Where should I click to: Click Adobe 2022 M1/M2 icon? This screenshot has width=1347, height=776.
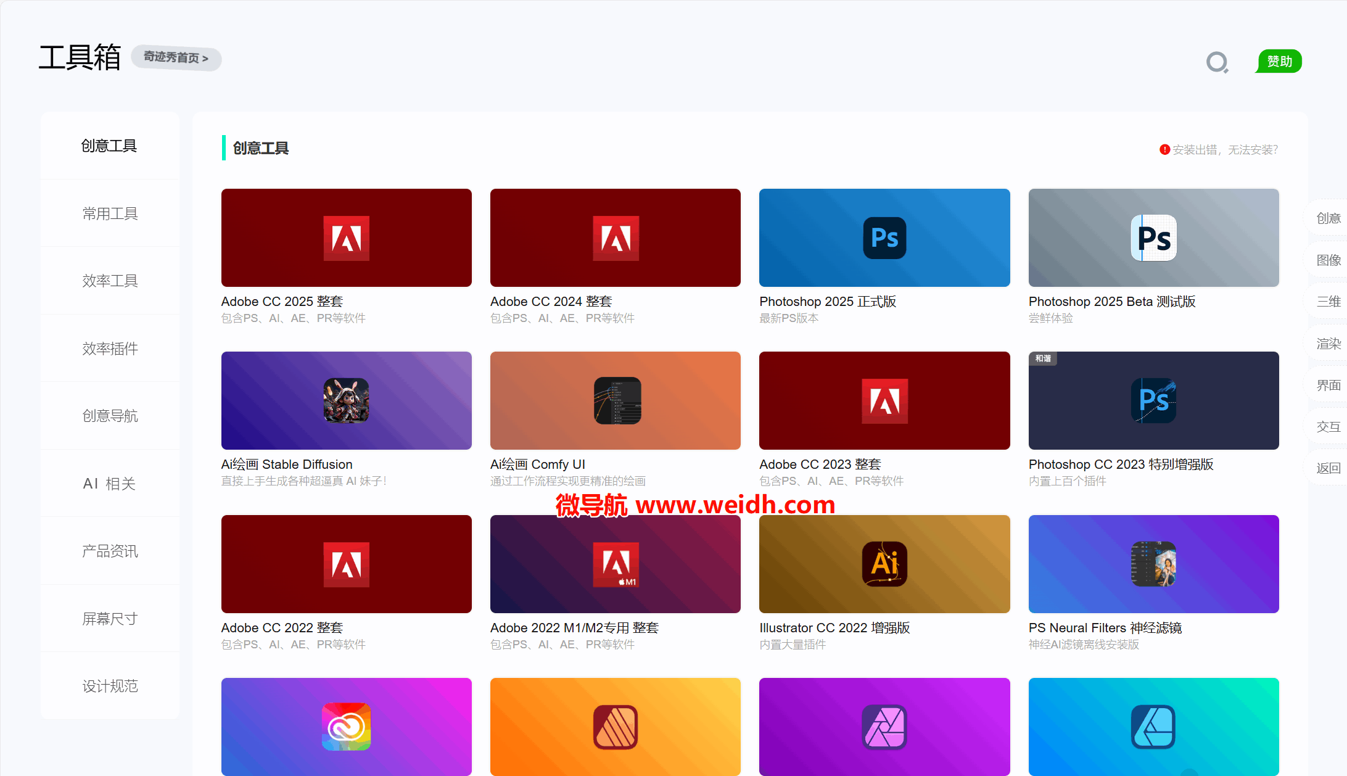click(x=616, y=564)
